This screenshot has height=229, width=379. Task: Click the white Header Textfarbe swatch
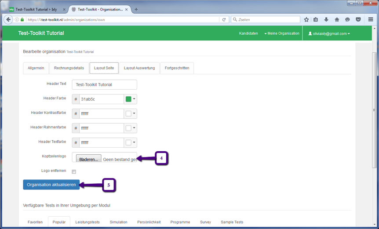pos(128,142)
